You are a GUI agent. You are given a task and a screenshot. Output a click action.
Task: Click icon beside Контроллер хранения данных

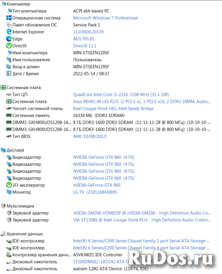(x=9, y=255)
